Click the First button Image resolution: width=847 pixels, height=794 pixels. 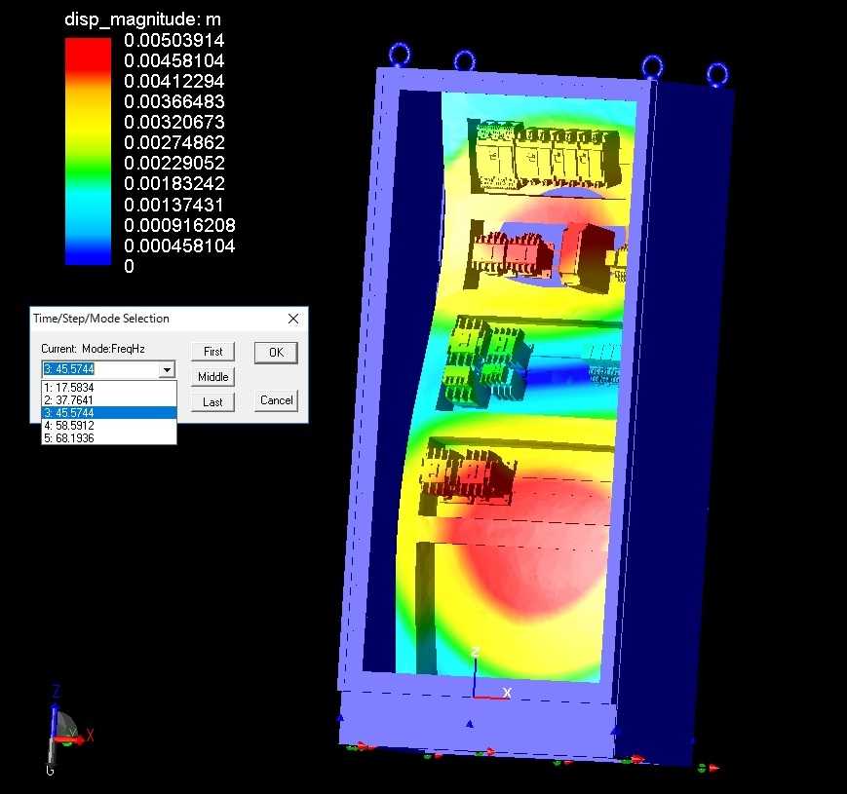pyautogui.click(x=212, y=352)
